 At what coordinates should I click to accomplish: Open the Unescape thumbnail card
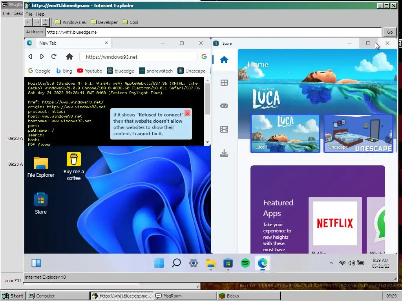358,133
